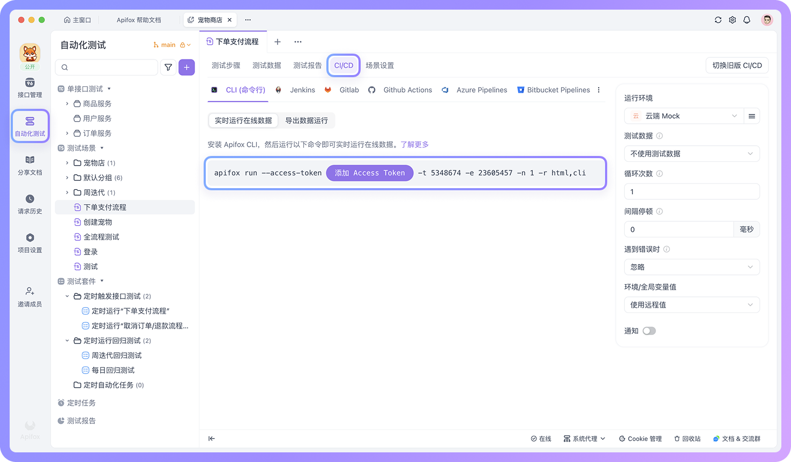Select the Github Actions tab
This screenshot has height=462, width=791.
[x=407, y=90]
